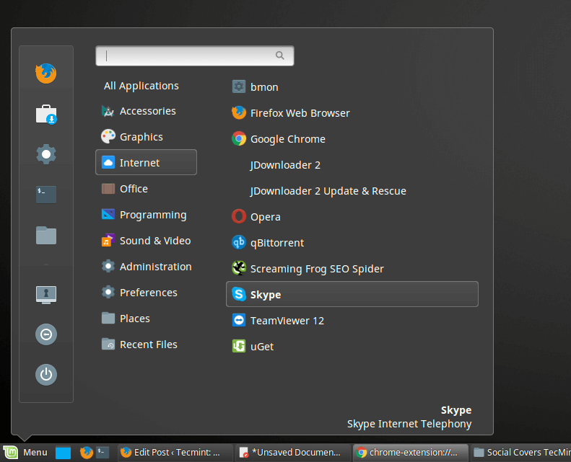571x462 pixels.
Task: Click the Screaming Frog SEO Spider icon
Action: 239,268
